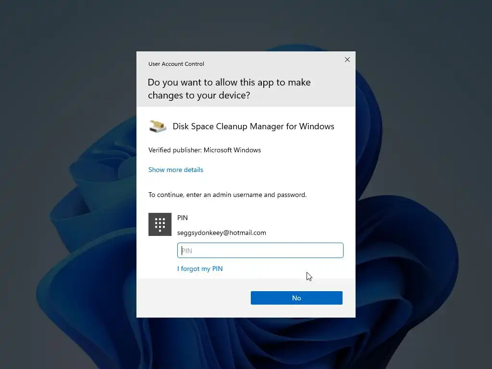Screen dimensions: 492x369
Task: Select the PIN keypad sign-in icon
Action: tap(160, 224)
